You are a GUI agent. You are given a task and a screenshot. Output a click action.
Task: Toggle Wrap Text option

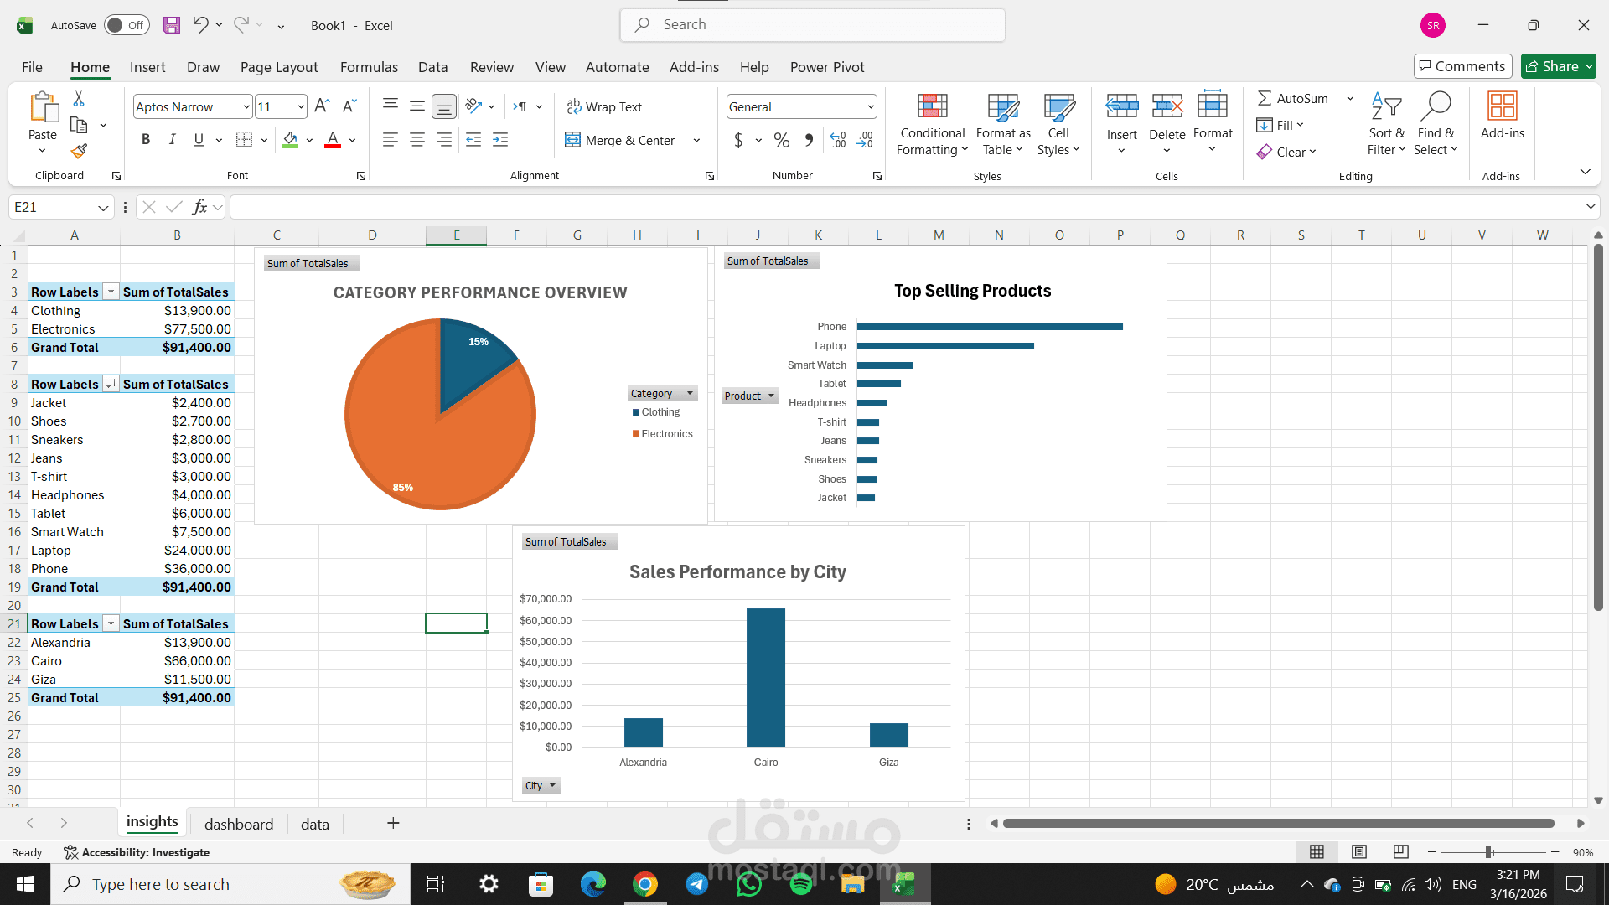coord(604,106)
